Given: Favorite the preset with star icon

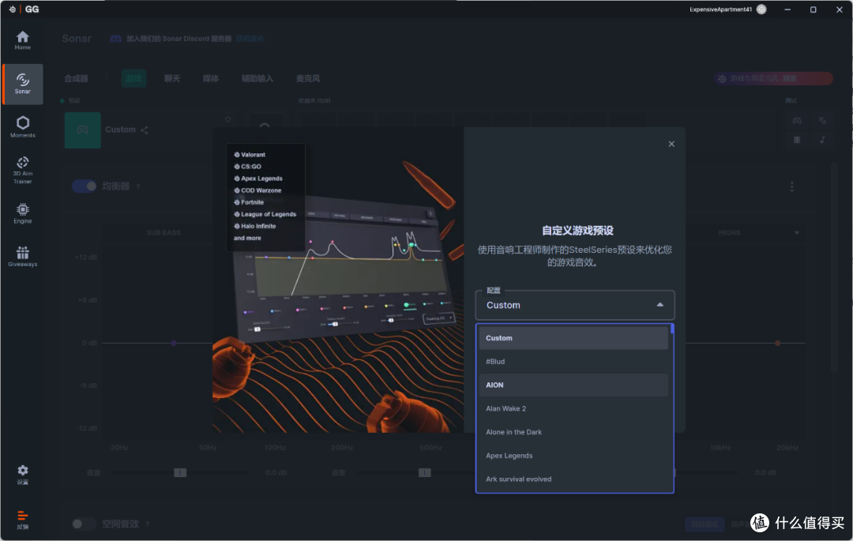Looking at the screenshot, I should 228,119.
